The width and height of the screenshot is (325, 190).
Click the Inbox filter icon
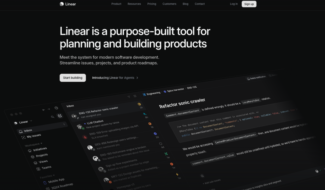point(129,97)
